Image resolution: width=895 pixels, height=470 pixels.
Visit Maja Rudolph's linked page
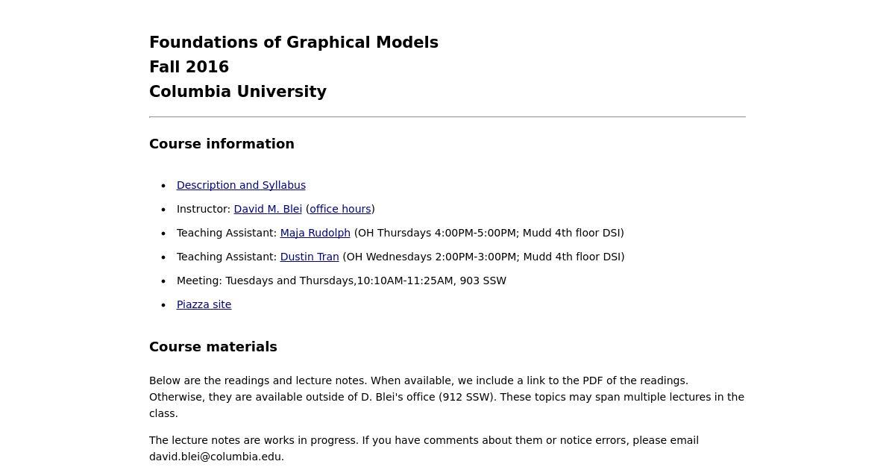click(x=315, y=233)
